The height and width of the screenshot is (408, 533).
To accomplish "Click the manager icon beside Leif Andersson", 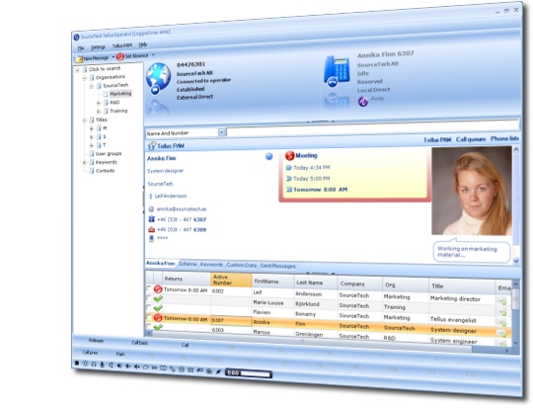I will click(x=151, y=196).
